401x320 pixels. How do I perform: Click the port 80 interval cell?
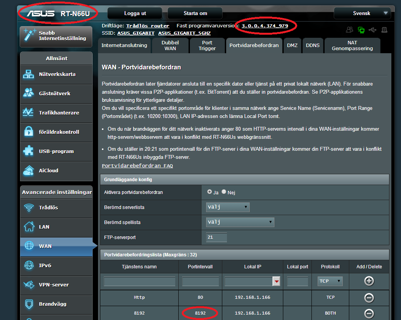click(200, 297)
